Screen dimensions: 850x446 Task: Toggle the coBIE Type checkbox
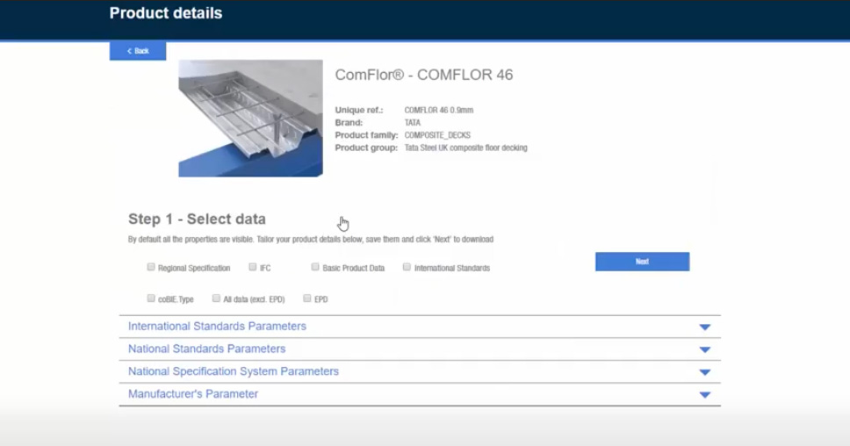tap(151, 299)
